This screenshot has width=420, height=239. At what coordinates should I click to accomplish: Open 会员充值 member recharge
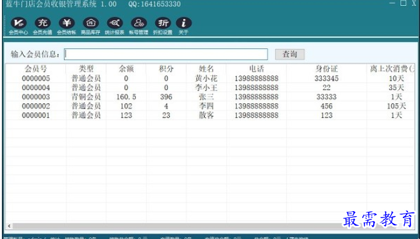click(42, 26)
